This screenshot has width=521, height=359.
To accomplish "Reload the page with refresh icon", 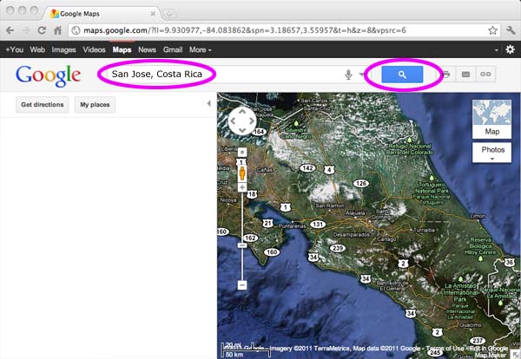I will tap(42, 30).
